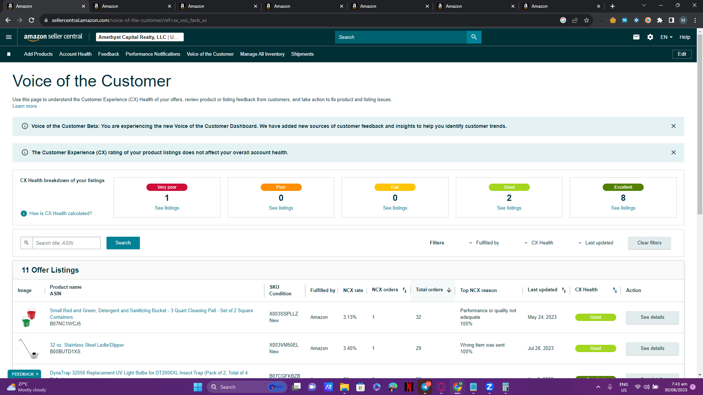Viewport: 703px width, 395px height.
Task: Click Edit button in navigation bar
Action: 682,54
